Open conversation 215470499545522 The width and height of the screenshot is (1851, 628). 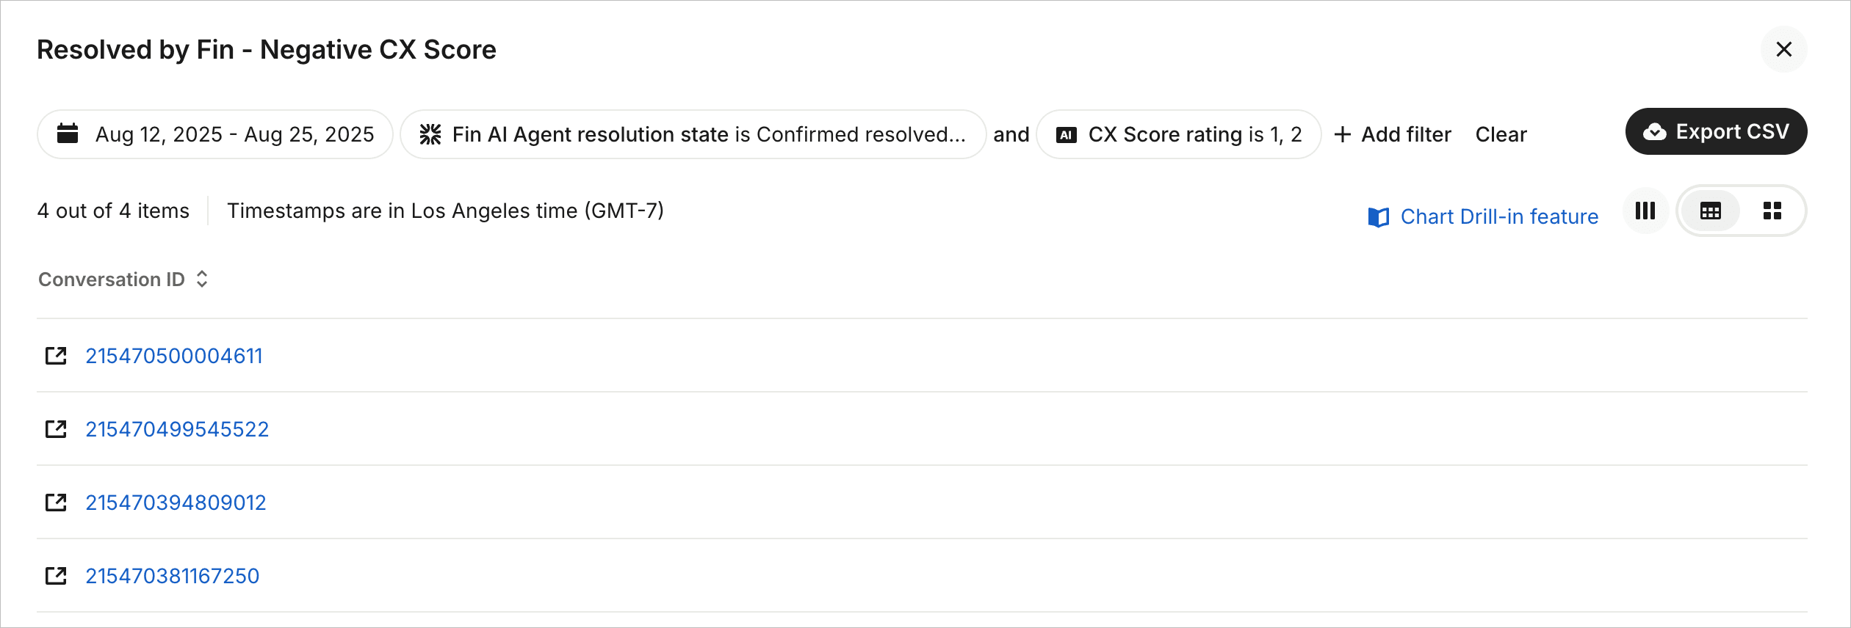(177, 429)
